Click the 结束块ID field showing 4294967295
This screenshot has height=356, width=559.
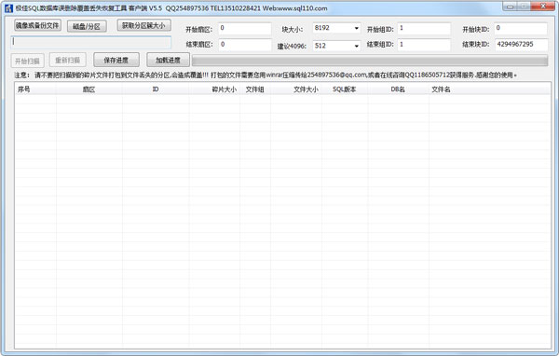(522, 45)
